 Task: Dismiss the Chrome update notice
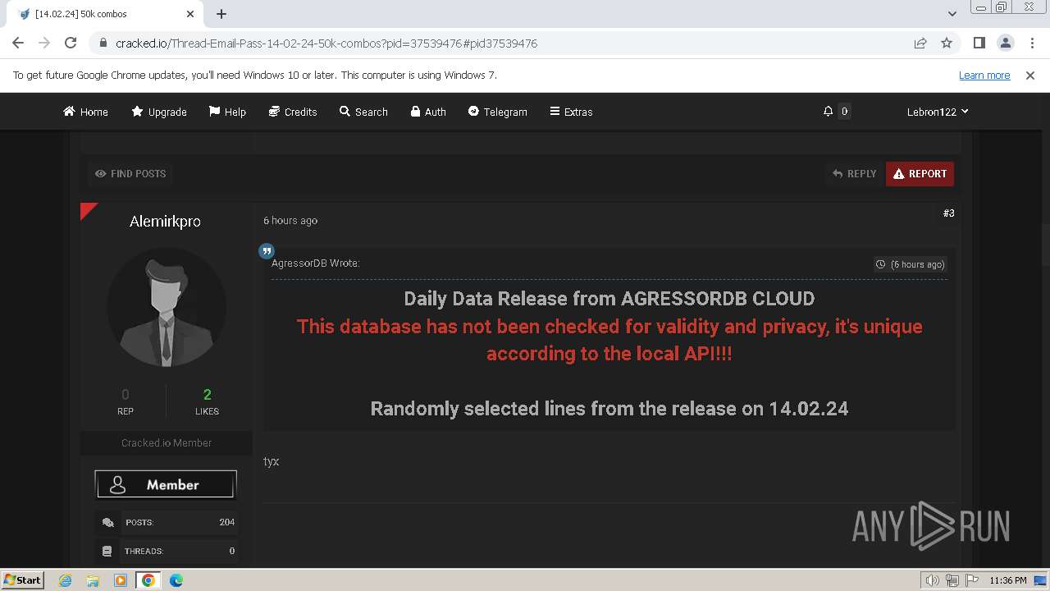pos(1030,75)
